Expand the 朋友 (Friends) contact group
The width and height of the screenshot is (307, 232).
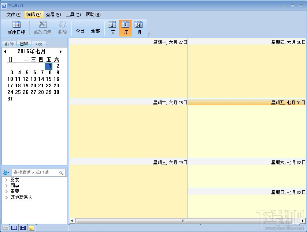15,179
